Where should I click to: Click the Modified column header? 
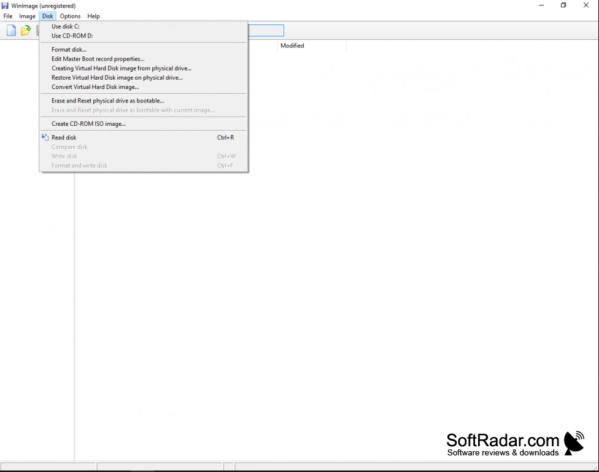(311, 45)
